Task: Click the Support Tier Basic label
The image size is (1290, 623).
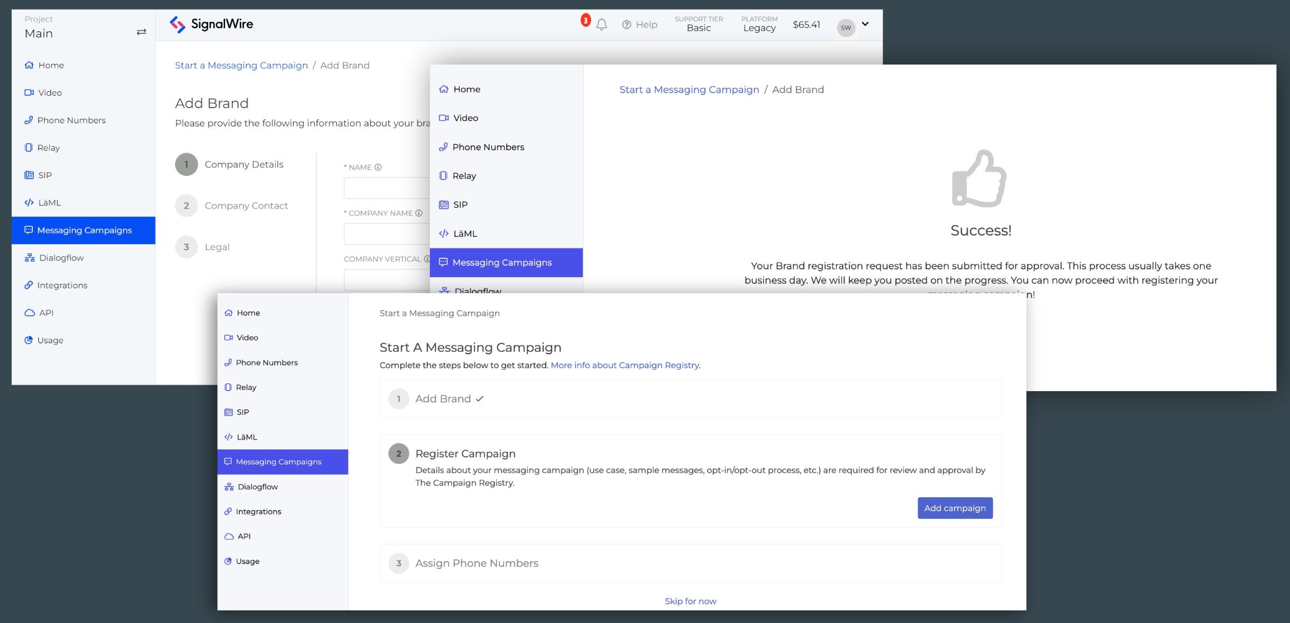Action: pyautogui.click(x=699, y=24)
